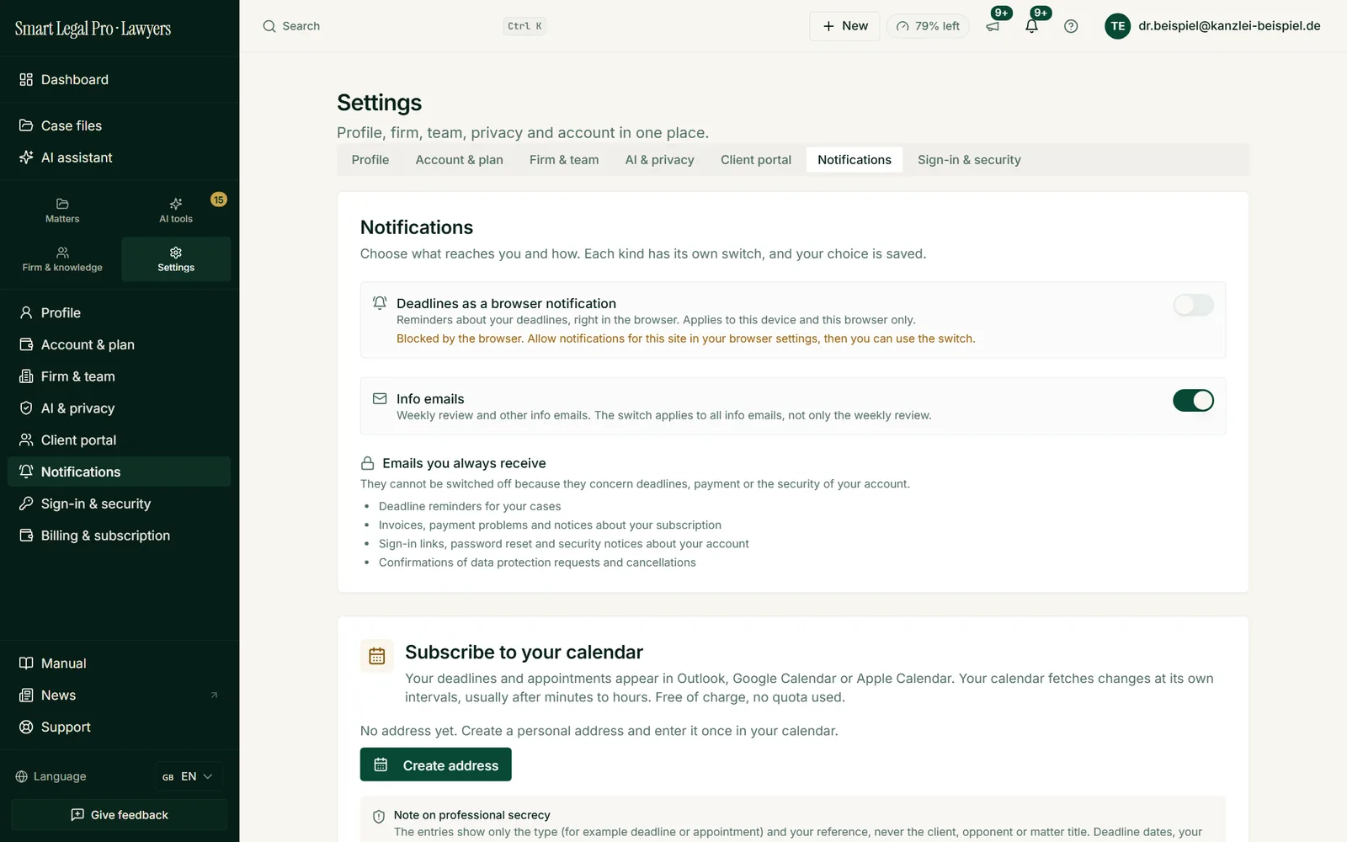Select the Settings tile in sidebar

click(x=176, y=259)
